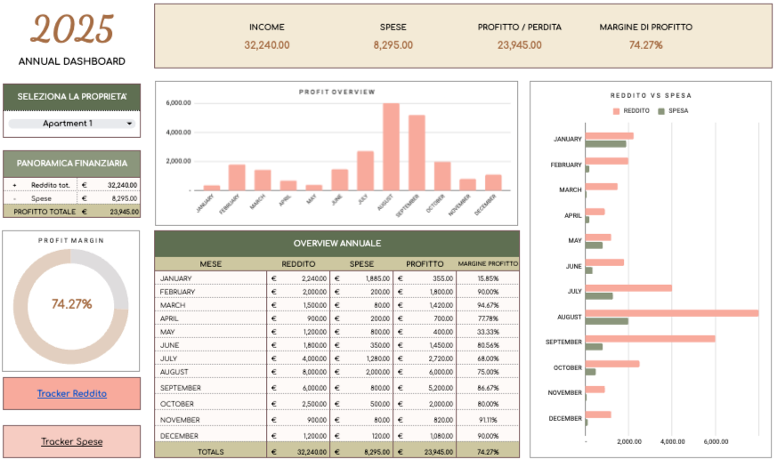
Task: Open the Tracker Spese link
Action: (71, 441)
